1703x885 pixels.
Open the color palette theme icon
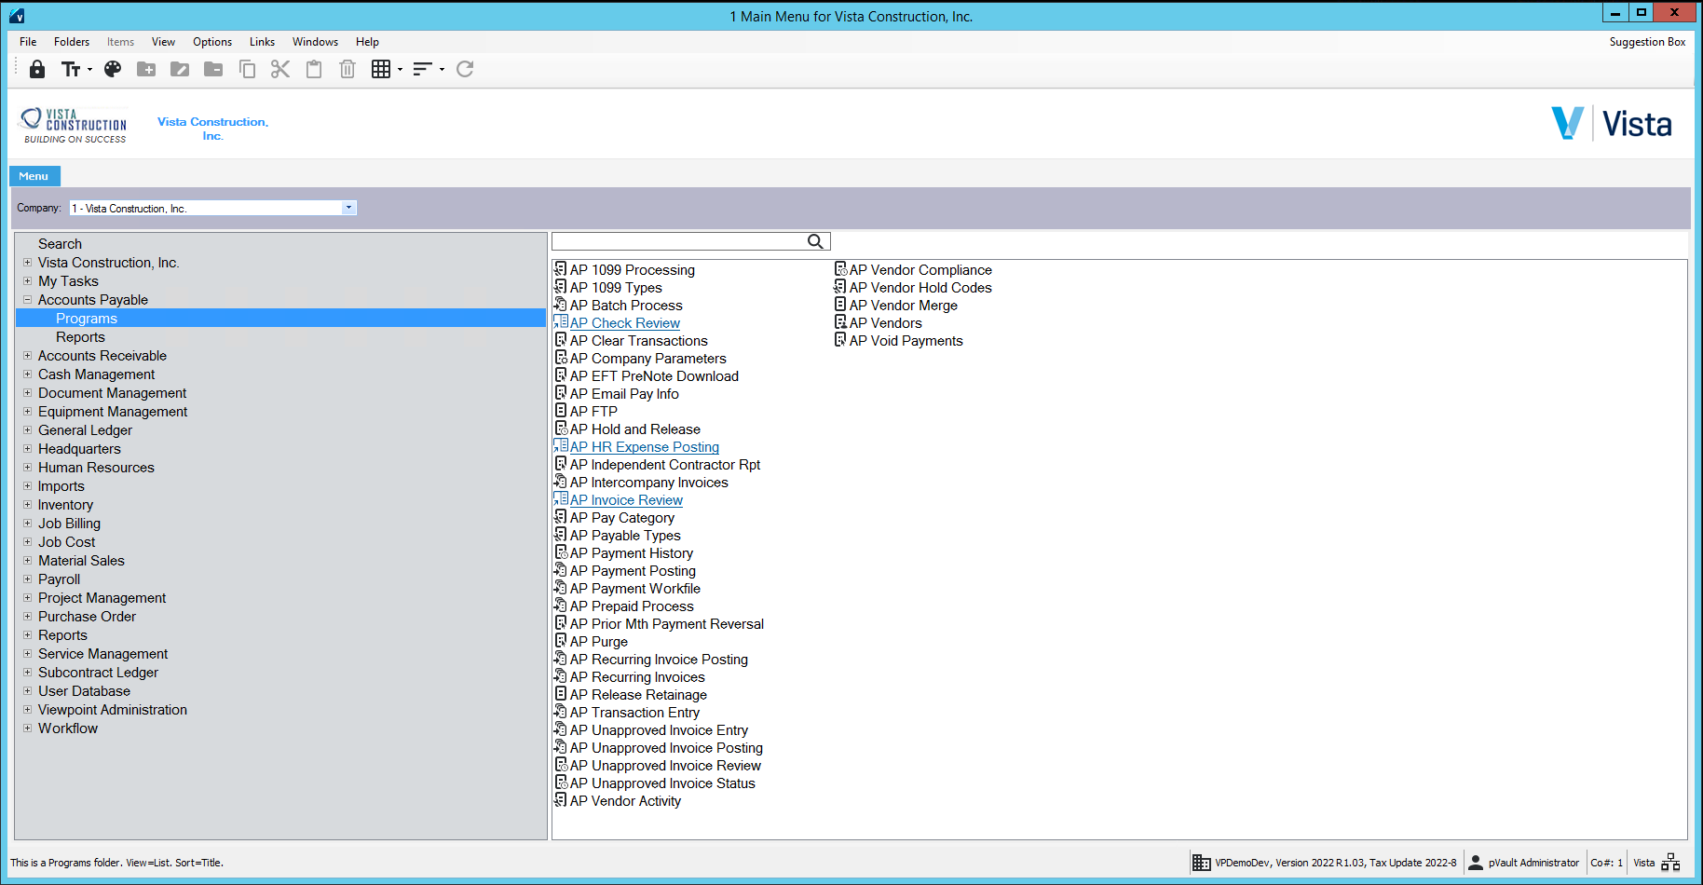pos(113,69)
